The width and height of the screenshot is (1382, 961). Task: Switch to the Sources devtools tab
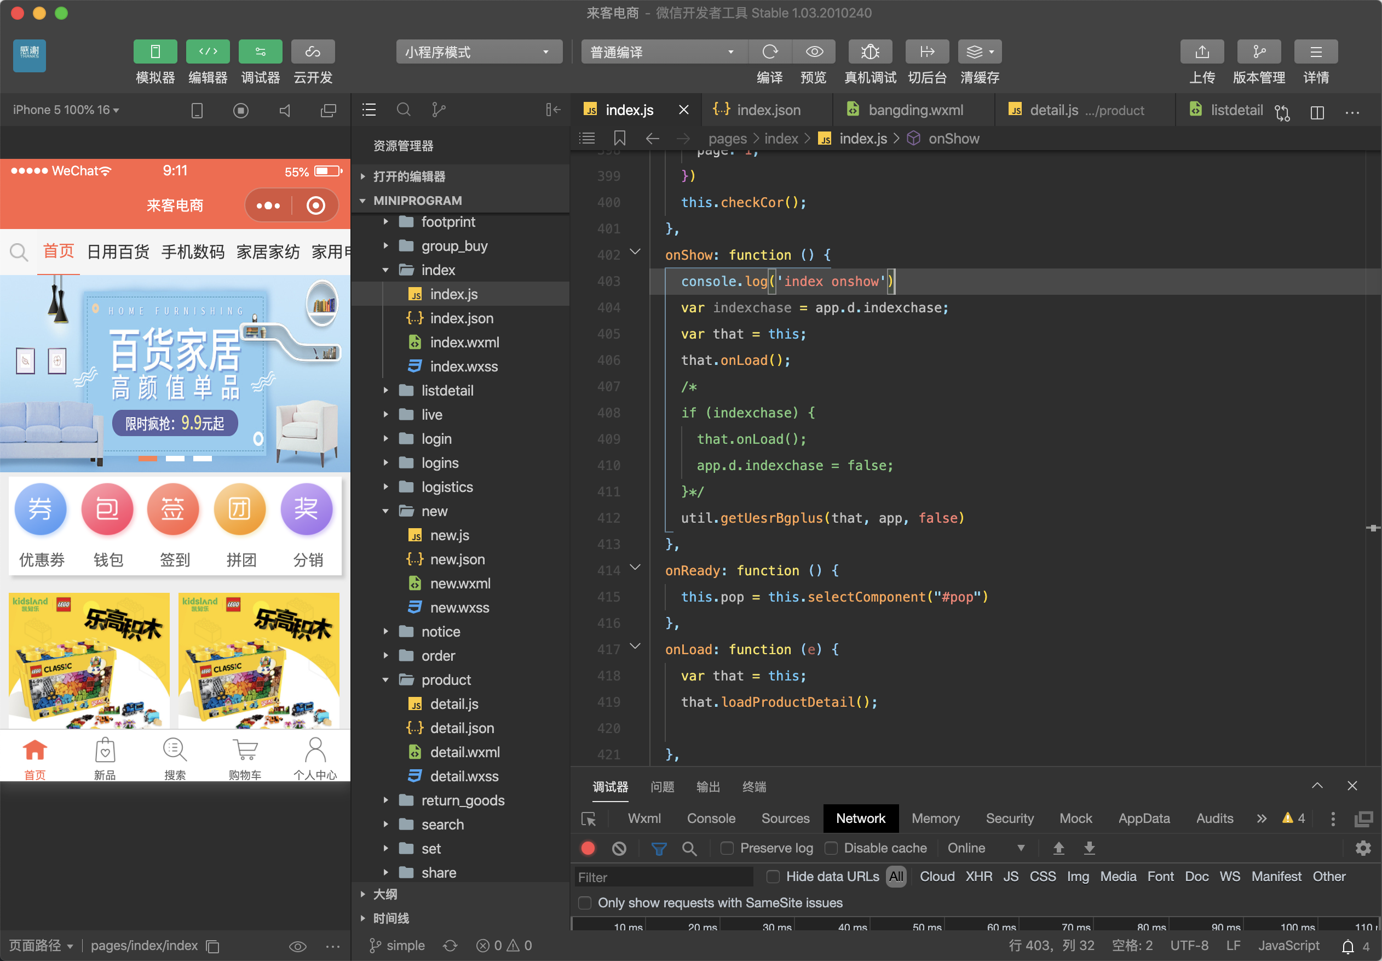click(x=785, y=819)
